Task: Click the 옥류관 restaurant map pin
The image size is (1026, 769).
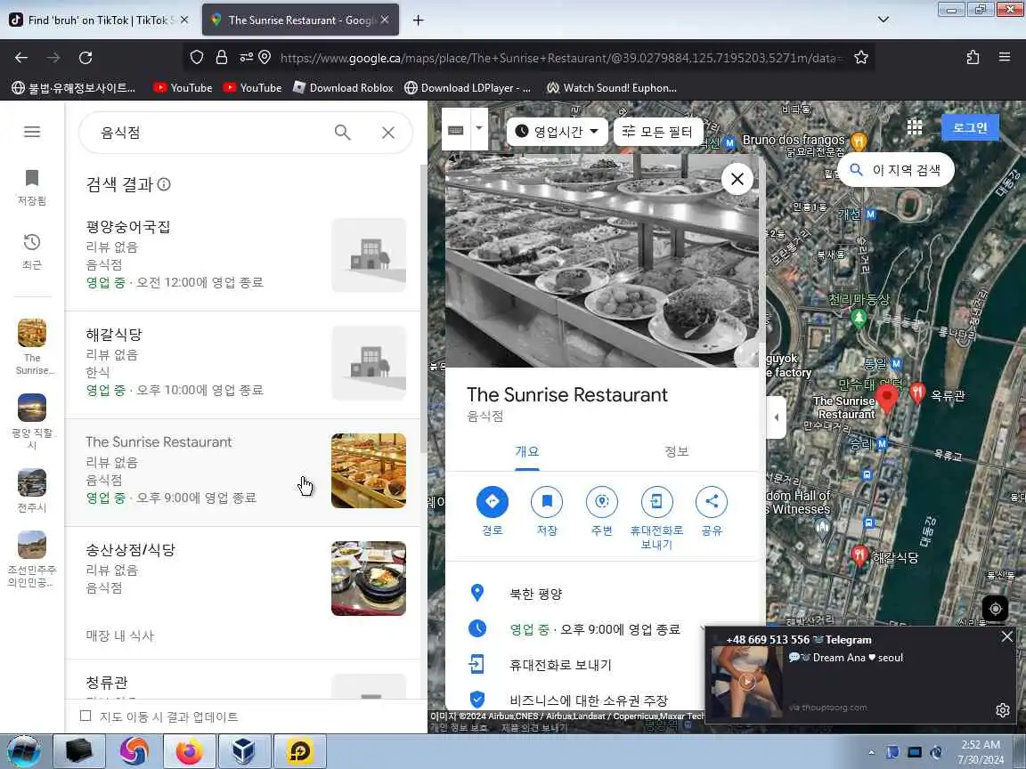Action: coord(917,393)
